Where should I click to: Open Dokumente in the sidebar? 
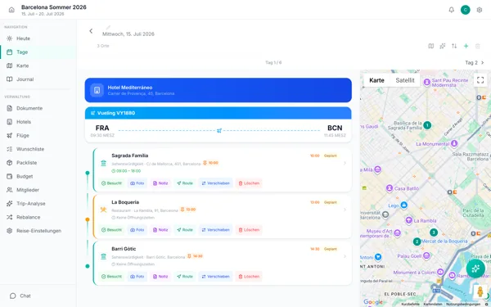(x=38, y=108)
